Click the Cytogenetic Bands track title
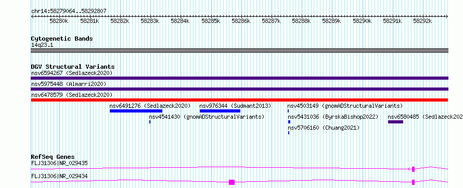This screenshot has height=188, width=463. point(62,39)
